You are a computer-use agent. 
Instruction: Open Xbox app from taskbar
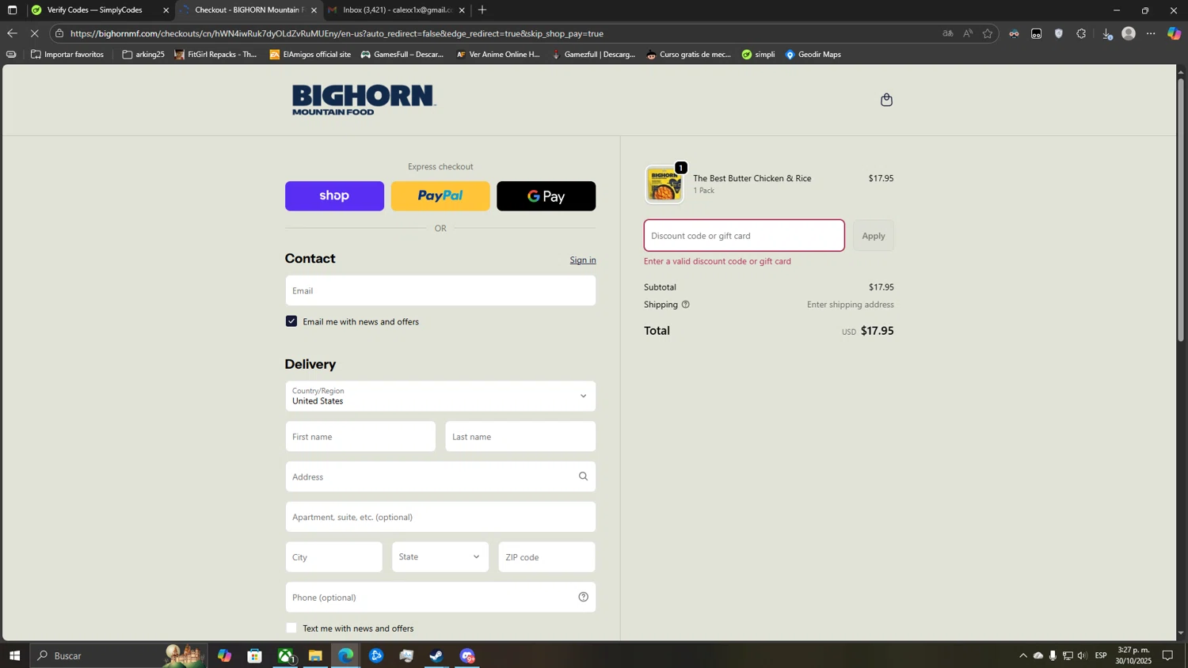tap(285, 655)
